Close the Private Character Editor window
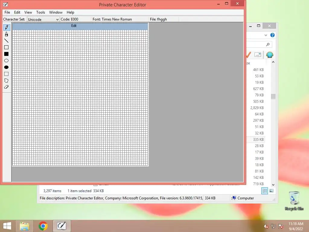This screenshot has height=232, width=309. click(x=237, y=3)
